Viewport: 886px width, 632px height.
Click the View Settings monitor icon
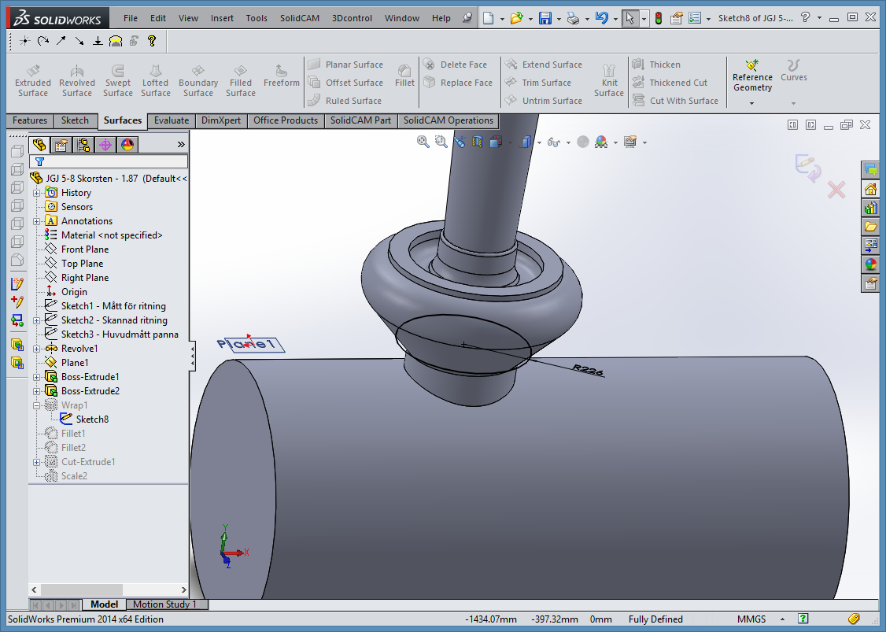(x=630, y=142)
